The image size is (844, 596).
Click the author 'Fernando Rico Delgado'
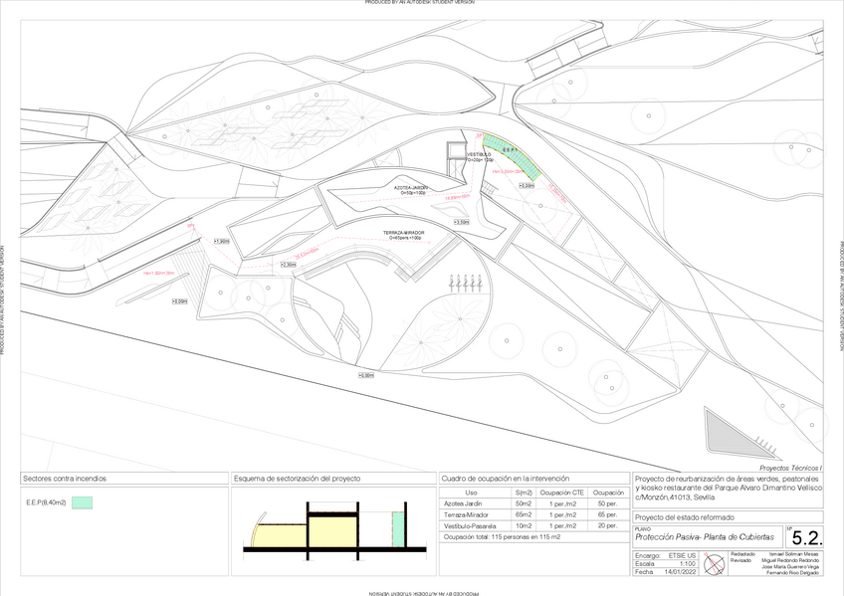coord(793,573)
